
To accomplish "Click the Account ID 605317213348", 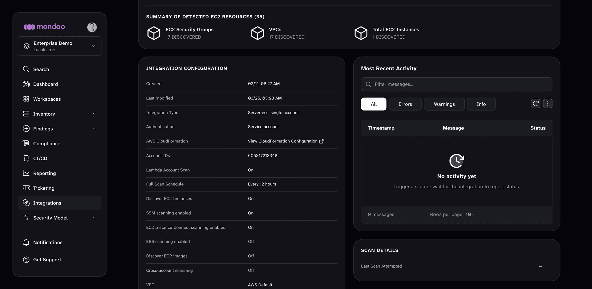I will pos(262,155).
